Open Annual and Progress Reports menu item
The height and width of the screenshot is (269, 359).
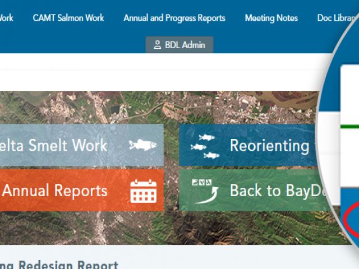(174, 18)
